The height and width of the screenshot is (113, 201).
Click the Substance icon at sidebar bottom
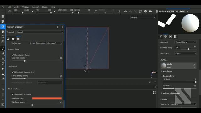coord(3,105)
